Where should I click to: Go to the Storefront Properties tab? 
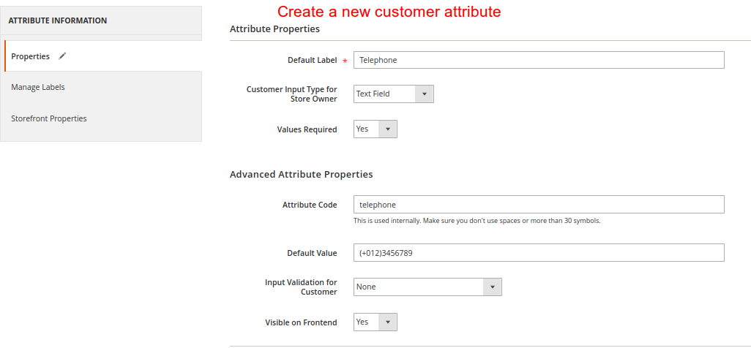(x=49, y=118)
